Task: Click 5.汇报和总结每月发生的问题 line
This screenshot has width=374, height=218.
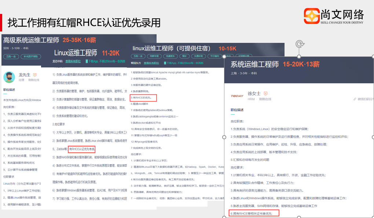Action: click(250, 160)
